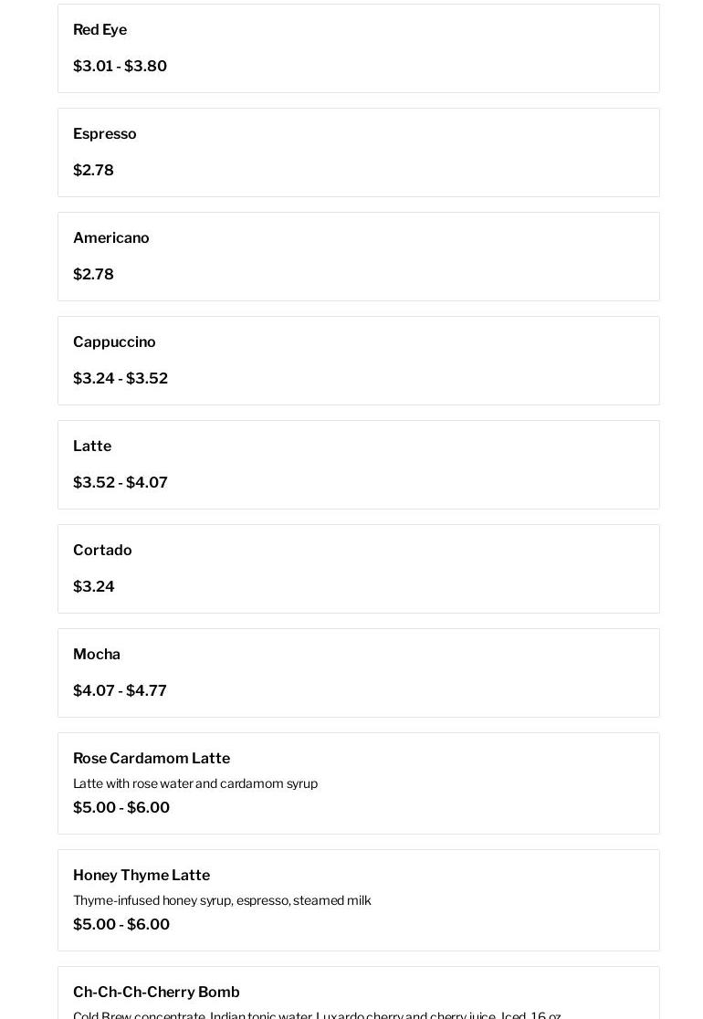
Task: Click Americano's $2.78 price
Action: tap(93, 275)
